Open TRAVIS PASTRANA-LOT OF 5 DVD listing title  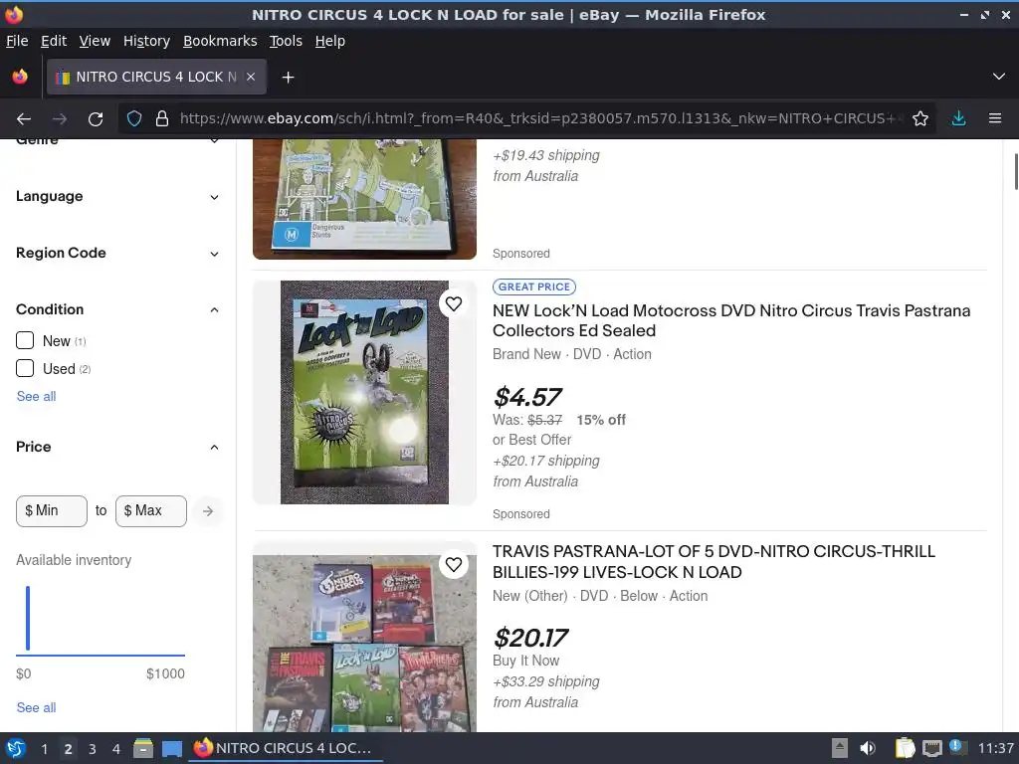[713, 562]
